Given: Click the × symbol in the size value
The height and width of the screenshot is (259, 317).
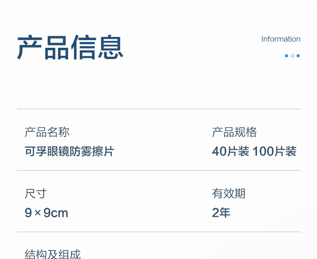Looking at the screenshot, I should coord(38,213).
